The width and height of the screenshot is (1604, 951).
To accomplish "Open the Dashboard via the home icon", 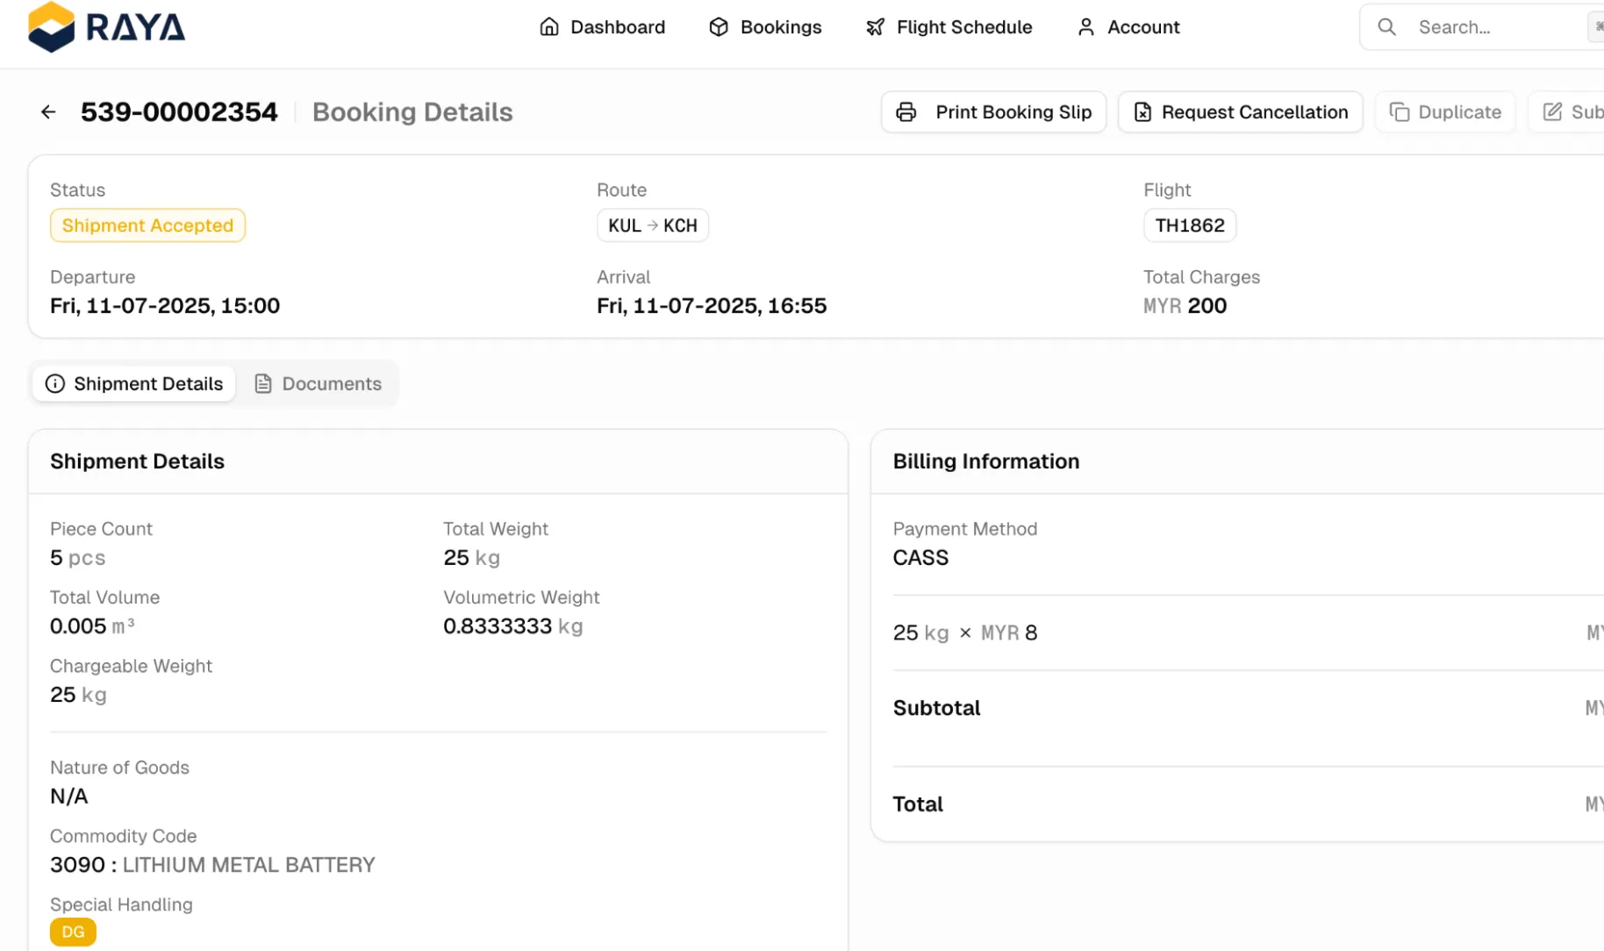I will (550, 27).
